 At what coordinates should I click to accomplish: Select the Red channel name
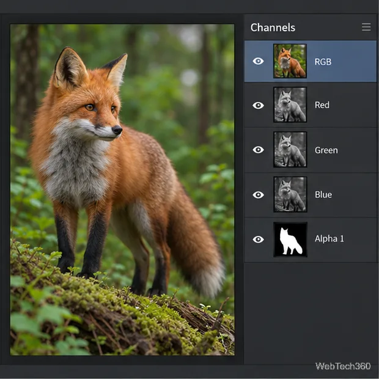(x=322, y=105)
